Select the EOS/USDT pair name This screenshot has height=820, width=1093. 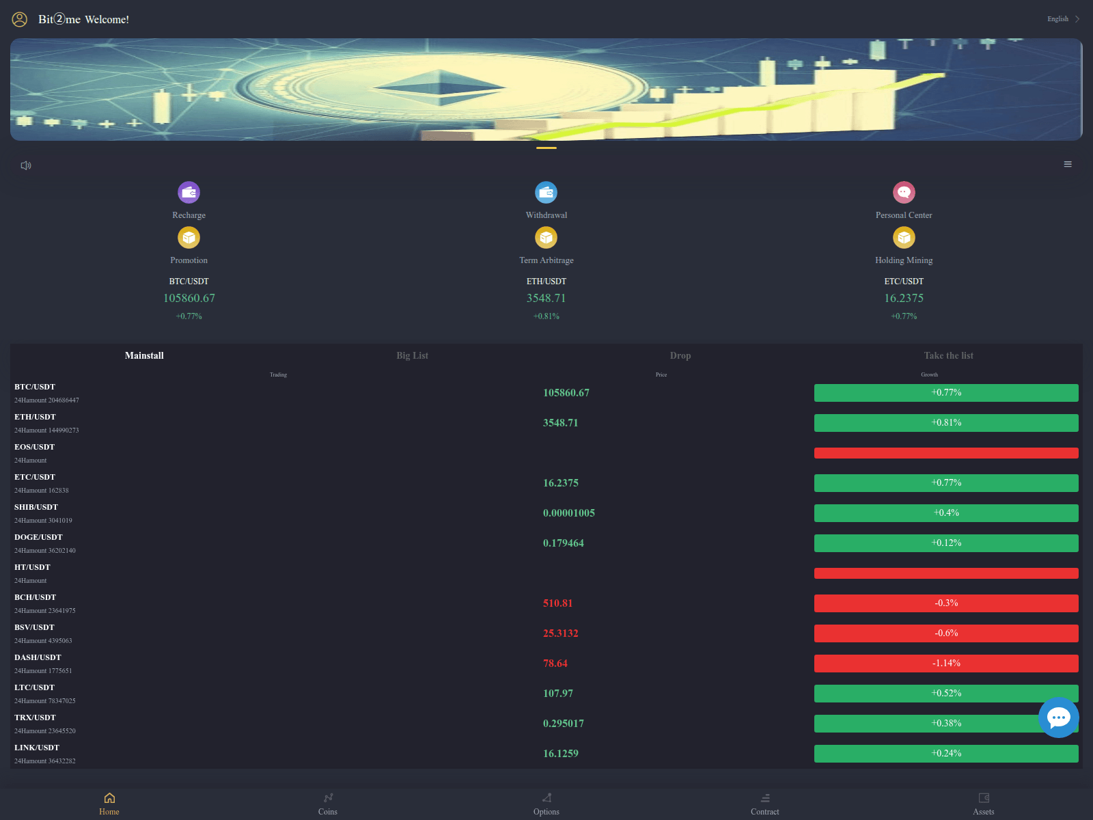34,447
